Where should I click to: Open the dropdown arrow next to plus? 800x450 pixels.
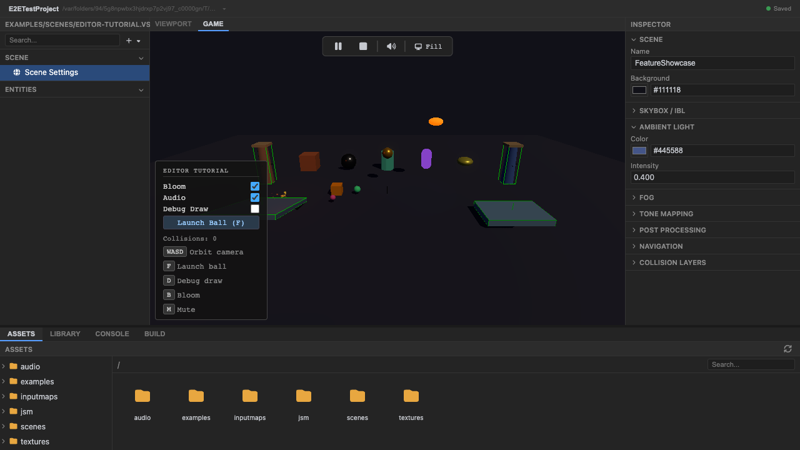139,41
